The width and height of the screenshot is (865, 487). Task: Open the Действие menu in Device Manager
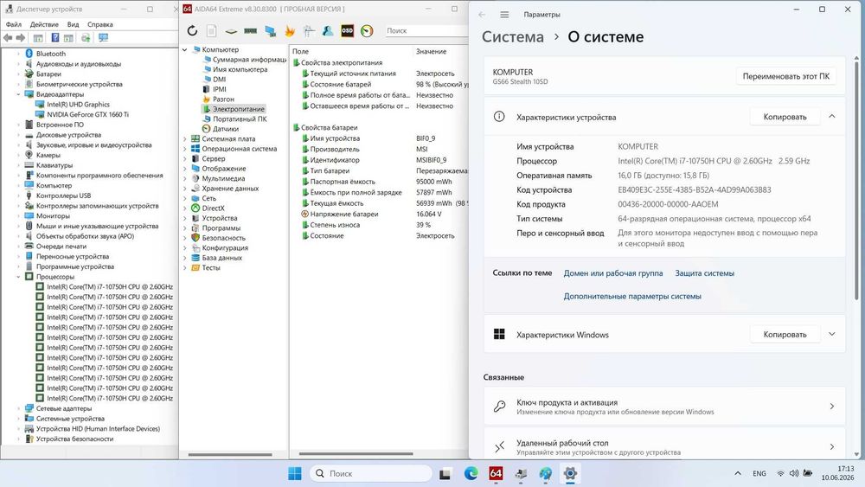coord(44,24)
